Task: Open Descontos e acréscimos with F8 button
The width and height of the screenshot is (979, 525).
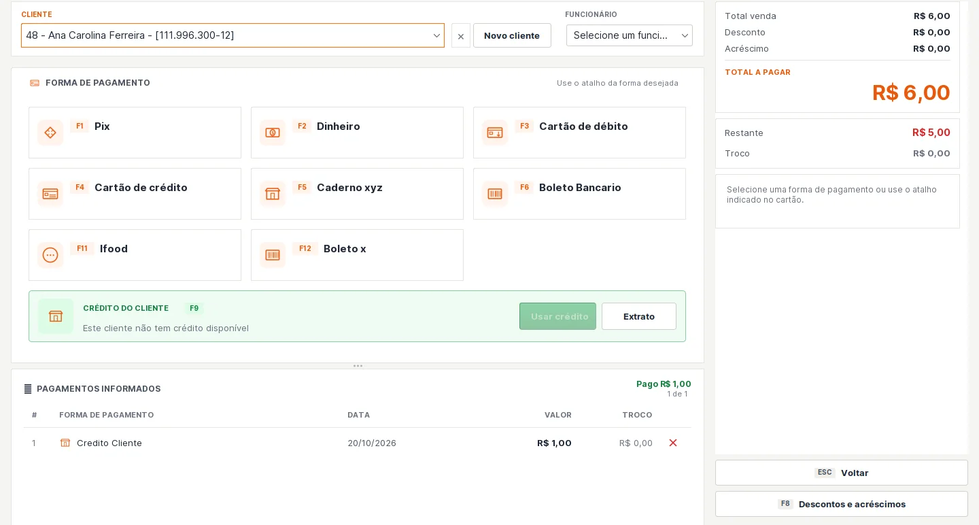Action: pyautogui.click(x=842, y=504)
